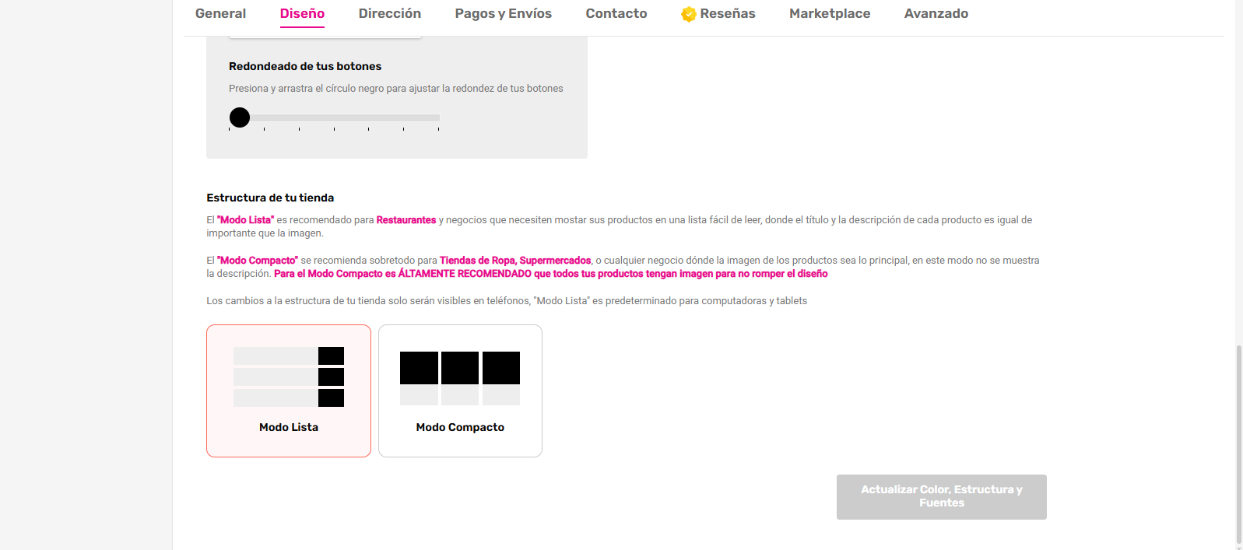Click the vertical page scrollbar thumb

1238,443
